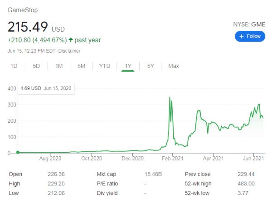This screenshot has width=272, height=208.
Task: Click the NYSE: GME ticker label
Action: [249, 24]
